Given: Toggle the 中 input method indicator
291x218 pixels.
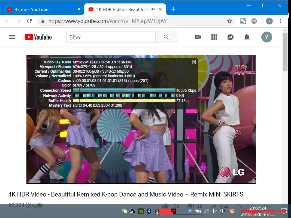Looking at the screenshot, I should click(x=222, y=211).
